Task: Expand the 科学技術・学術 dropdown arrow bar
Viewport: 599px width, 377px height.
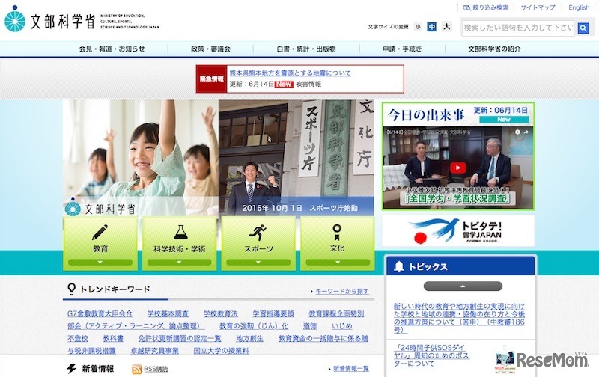Action: (179, 262)
